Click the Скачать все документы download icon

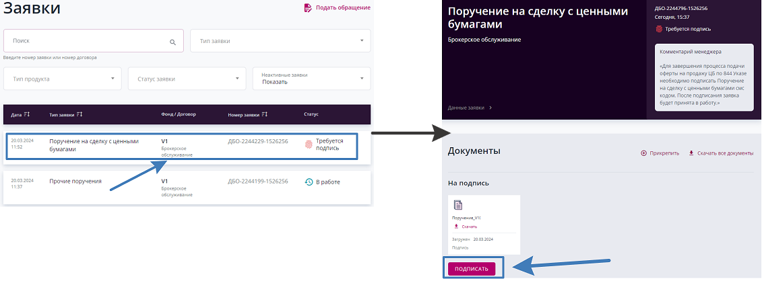(x=691, y=153)
